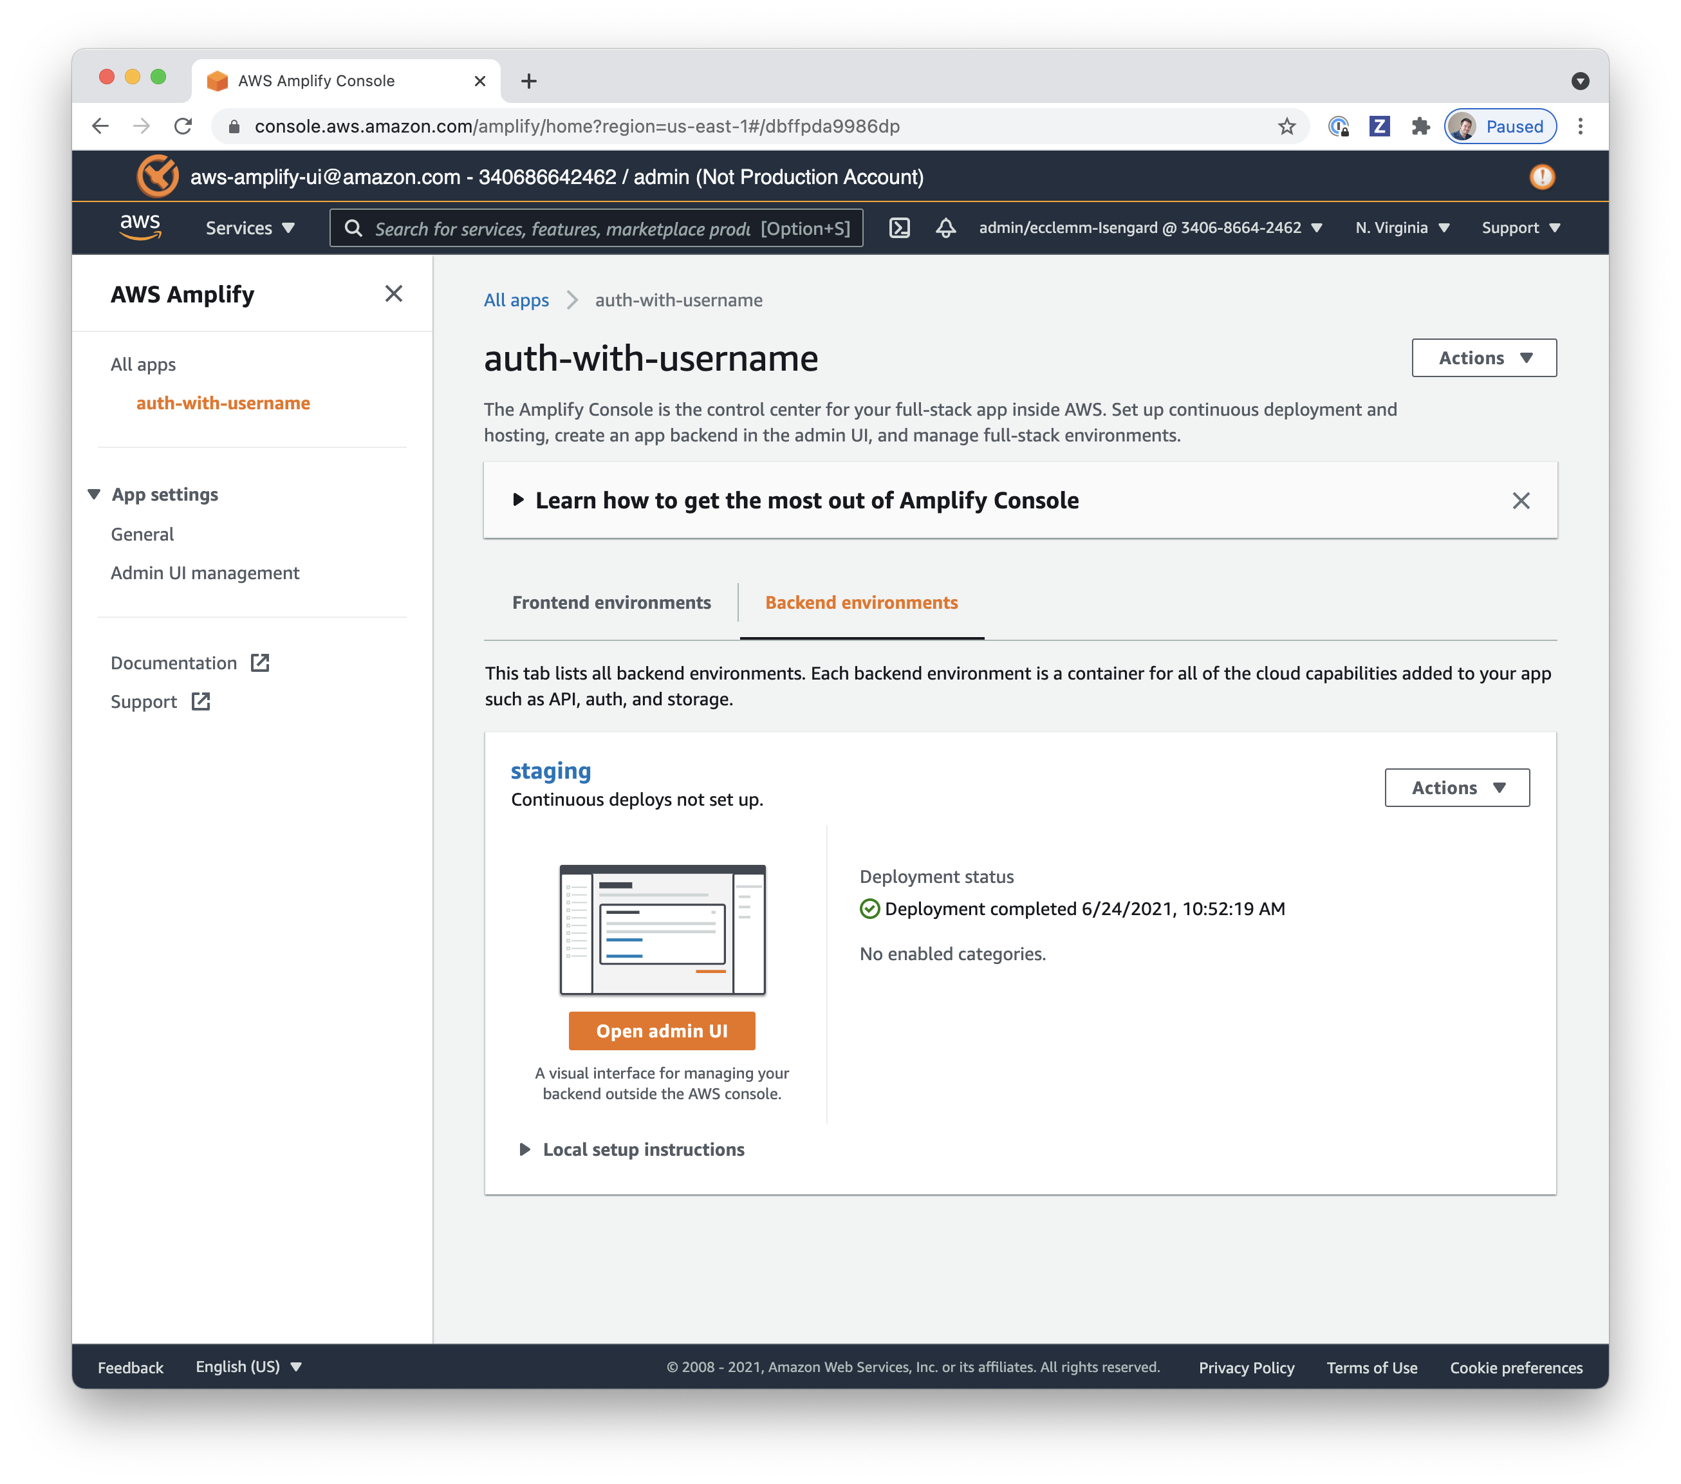Click All apps in the sidebar
The height and width of the screenshot is (1484, 1681).
tap(143, 364)
